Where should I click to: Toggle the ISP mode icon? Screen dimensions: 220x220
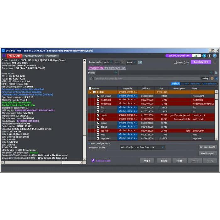[140, 62]
